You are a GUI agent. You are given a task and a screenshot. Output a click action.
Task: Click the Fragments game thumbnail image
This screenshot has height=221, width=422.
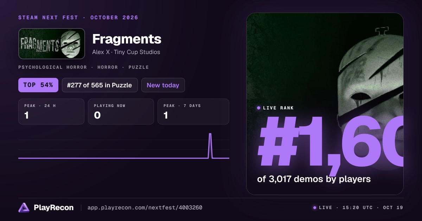tap(52, 44)
